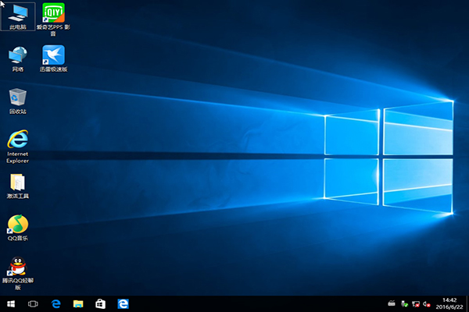Select the 此电脑 (This PC) desktop icon
Screen dimensions: 469x312
click(x=17, y=15)
